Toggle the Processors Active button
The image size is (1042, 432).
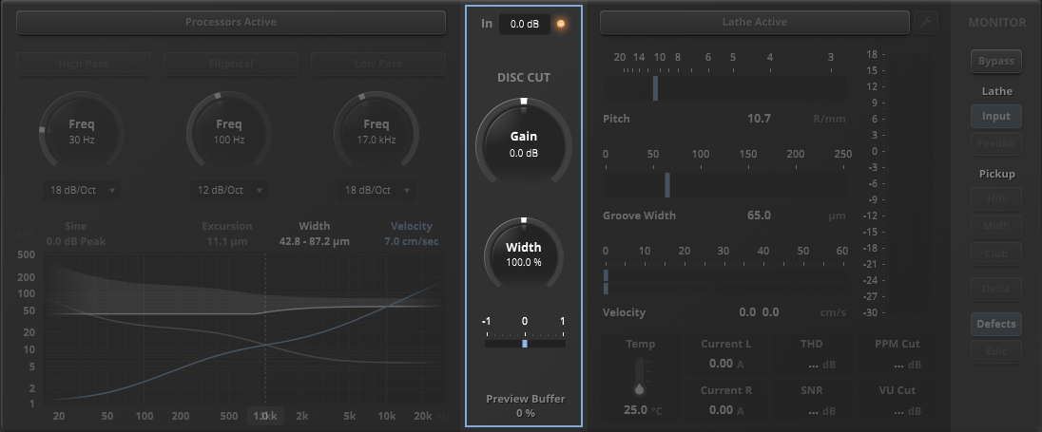point(231,22)
